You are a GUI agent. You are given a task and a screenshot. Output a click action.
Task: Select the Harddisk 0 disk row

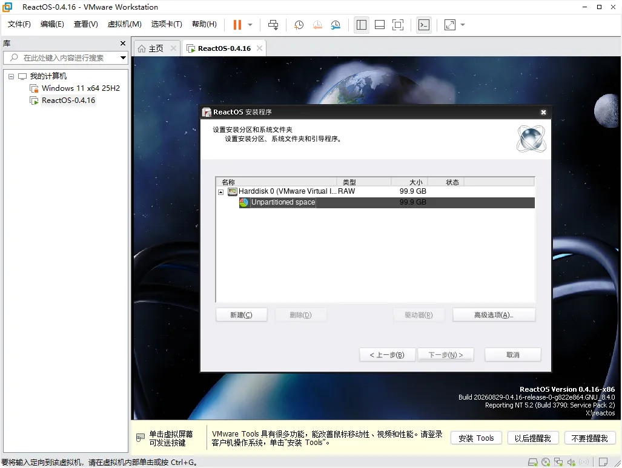click(376, 191)
